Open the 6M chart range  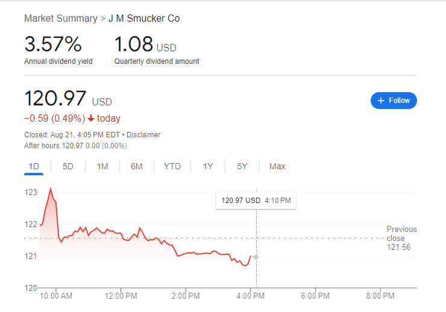click(137, 166)
